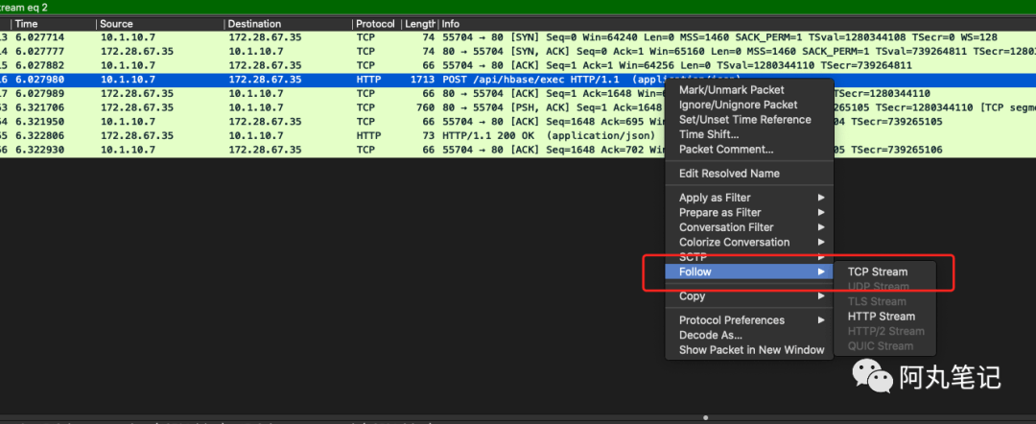Viewport: 1036px width, 424px height.
Task: Click Set/Unset Time Reference
Action: click(x=744, y=120)
